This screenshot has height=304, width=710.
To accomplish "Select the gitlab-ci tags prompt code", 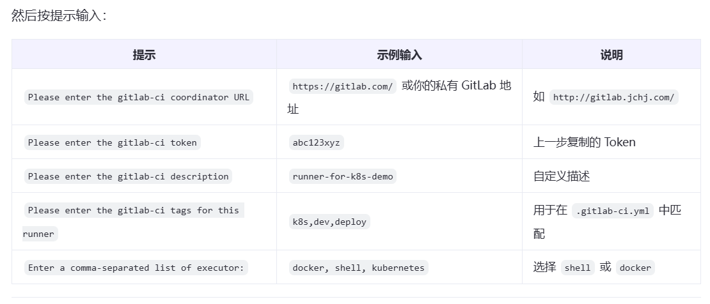I will click(x=133, y=210).
